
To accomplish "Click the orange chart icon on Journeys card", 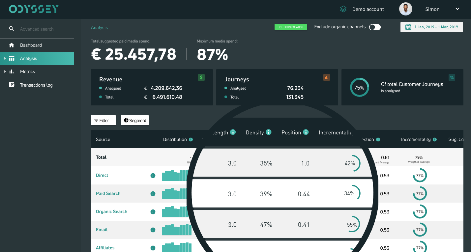I will (x=327, y=77).
